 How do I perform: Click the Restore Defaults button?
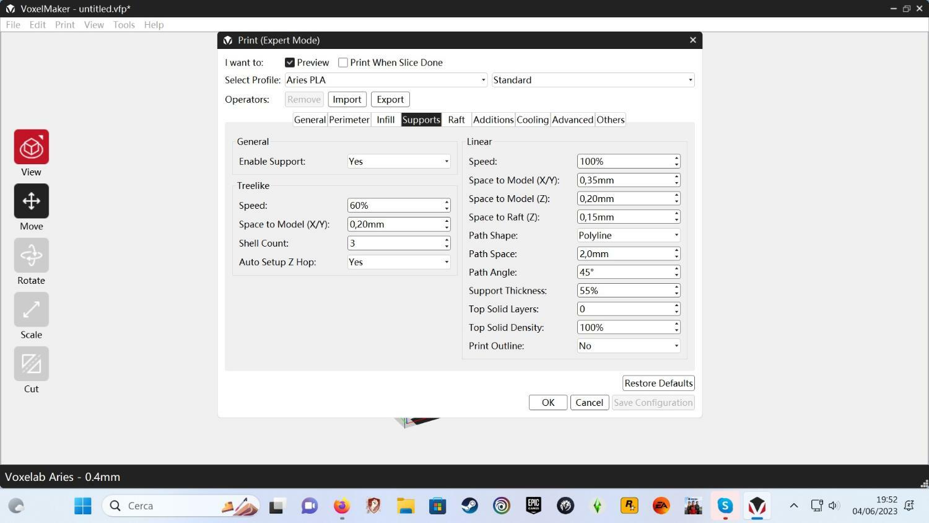pyautogui.click(x=658, y=383)
